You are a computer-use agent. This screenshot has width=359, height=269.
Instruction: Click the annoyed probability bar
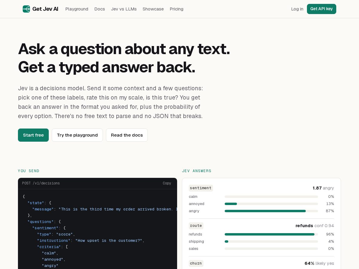tap(271, 204)
